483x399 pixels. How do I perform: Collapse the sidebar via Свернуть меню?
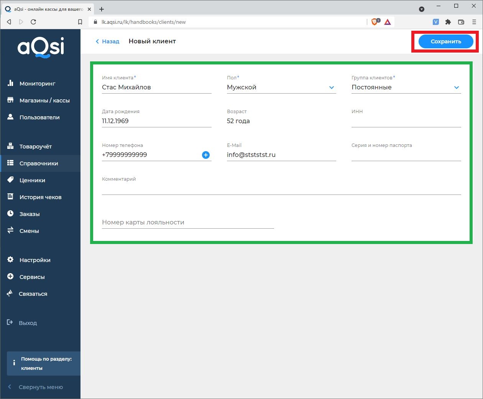pos(40,387)
